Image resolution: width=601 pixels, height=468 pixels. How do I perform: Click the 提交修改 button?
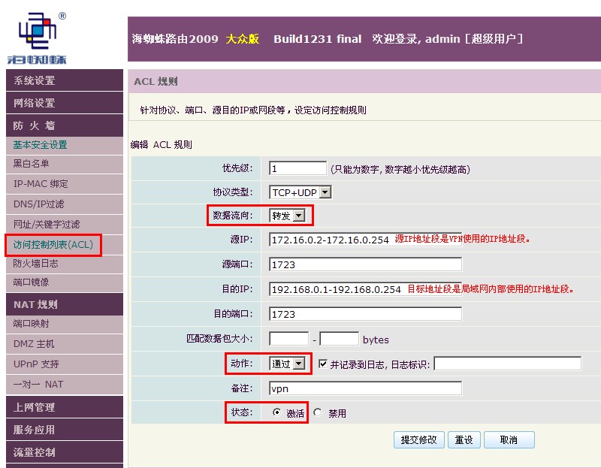[x=418, y=439]
